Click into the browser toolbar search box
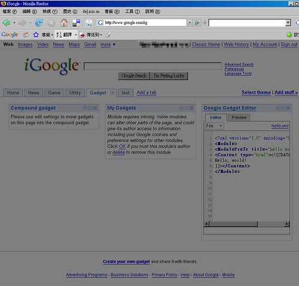Viewport: 299px width, 286px height. click(247, 23)
